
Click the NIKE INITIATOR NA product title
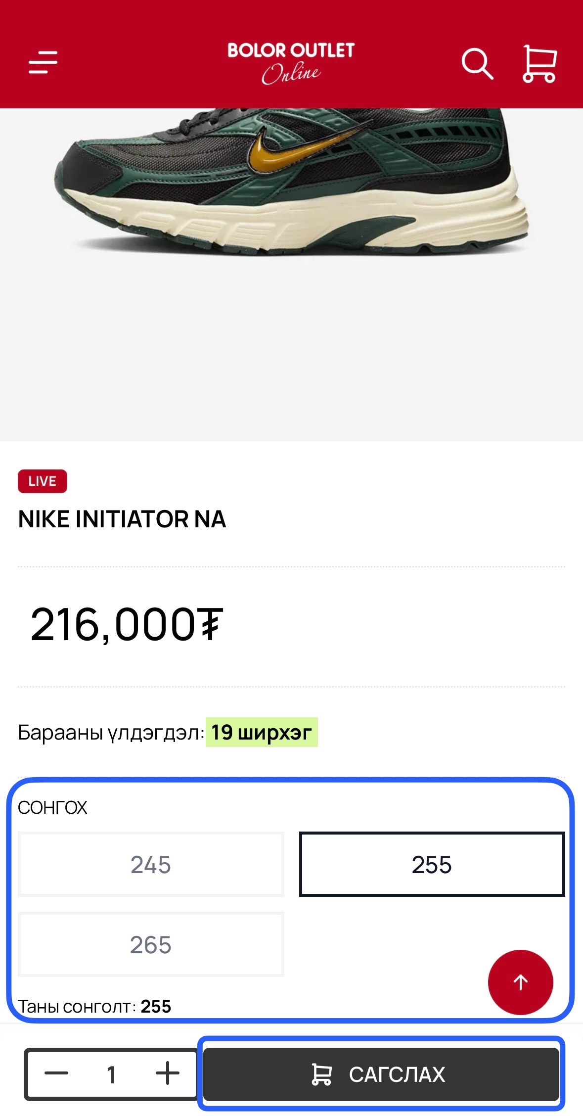[122, 519]
